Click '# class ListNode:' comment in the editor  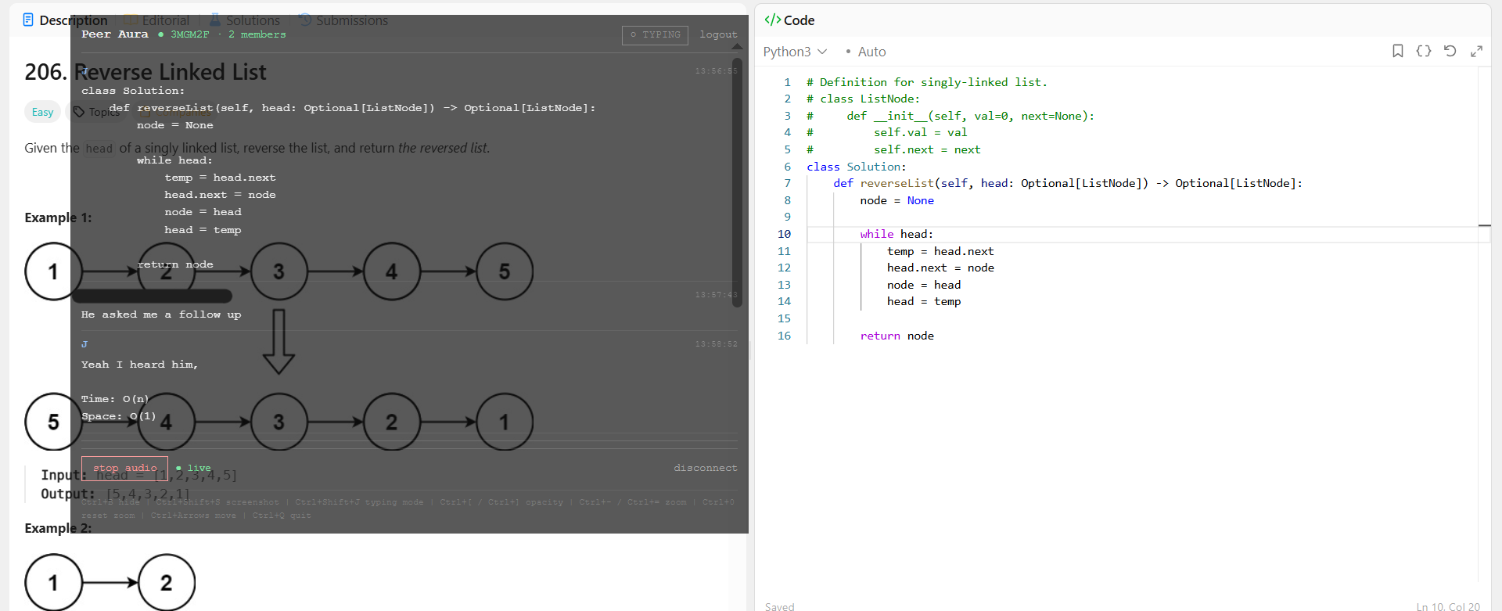click(x=863, y=99)
